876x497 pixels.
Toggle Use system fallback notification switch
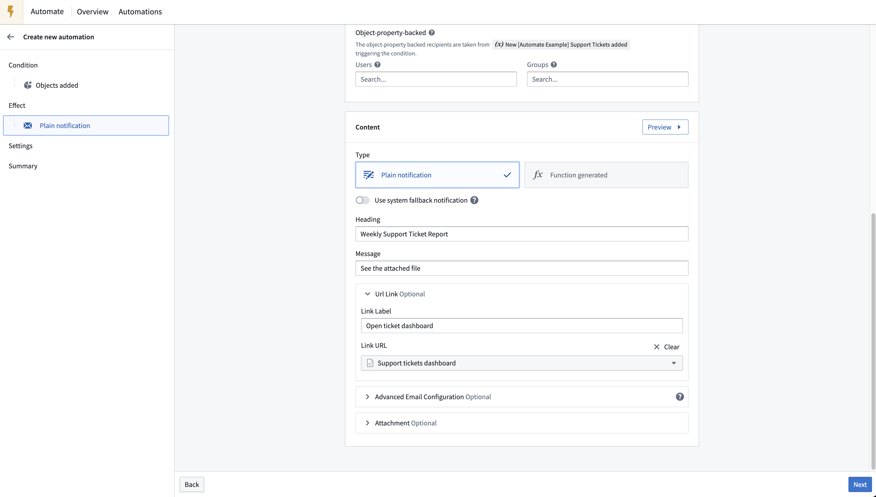[363, 200]
